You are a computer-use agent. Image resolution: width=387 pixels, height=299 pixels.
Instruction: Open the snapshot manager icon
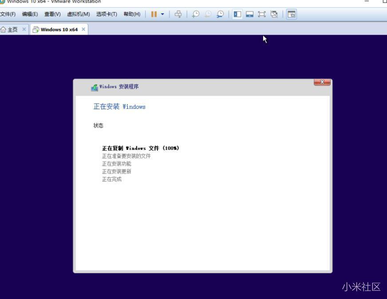click(220, 14)
